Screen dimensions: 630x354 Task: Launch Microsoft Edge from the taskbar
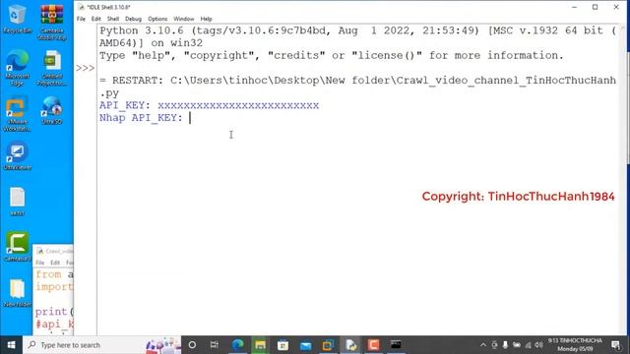point(238,345)
